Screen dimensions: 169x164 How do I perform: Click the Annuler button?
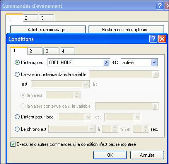[x=147, y=155]
